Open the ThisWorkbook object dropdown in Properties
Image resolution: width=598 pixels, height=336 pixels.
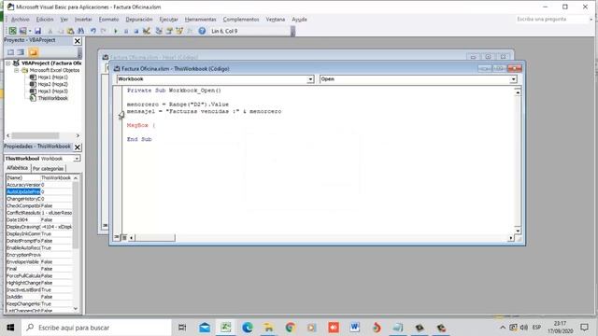(x=77, y=159)
